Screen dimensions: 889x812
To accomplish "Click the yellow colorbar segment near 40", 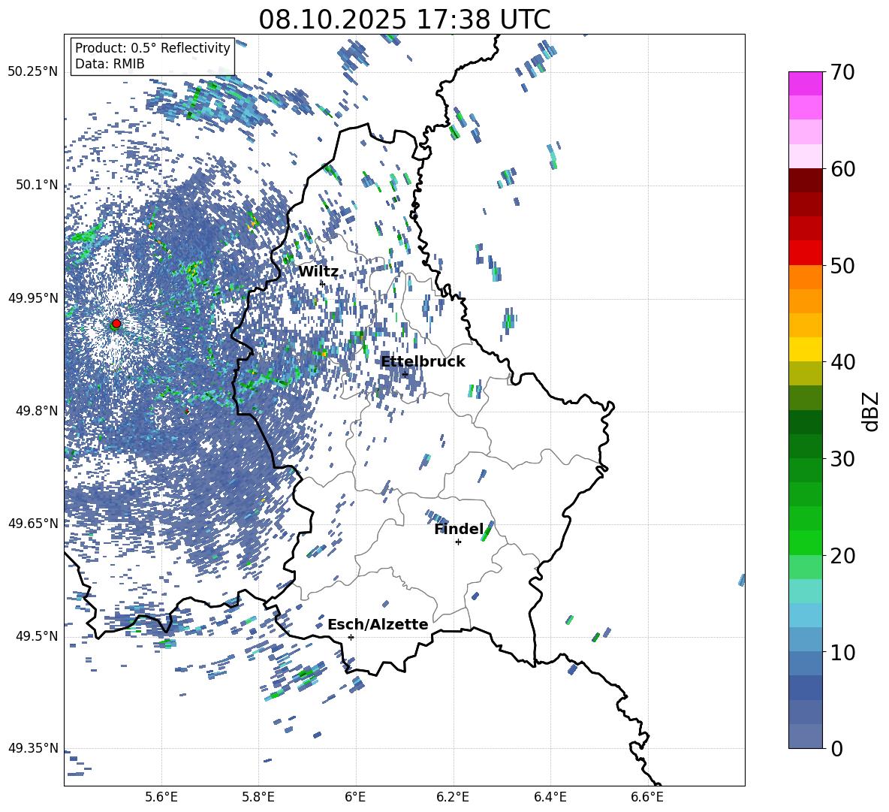I will pos(806,349).
